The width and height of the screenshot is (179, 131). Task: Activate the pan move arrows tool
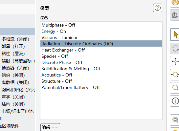(175, 61)
